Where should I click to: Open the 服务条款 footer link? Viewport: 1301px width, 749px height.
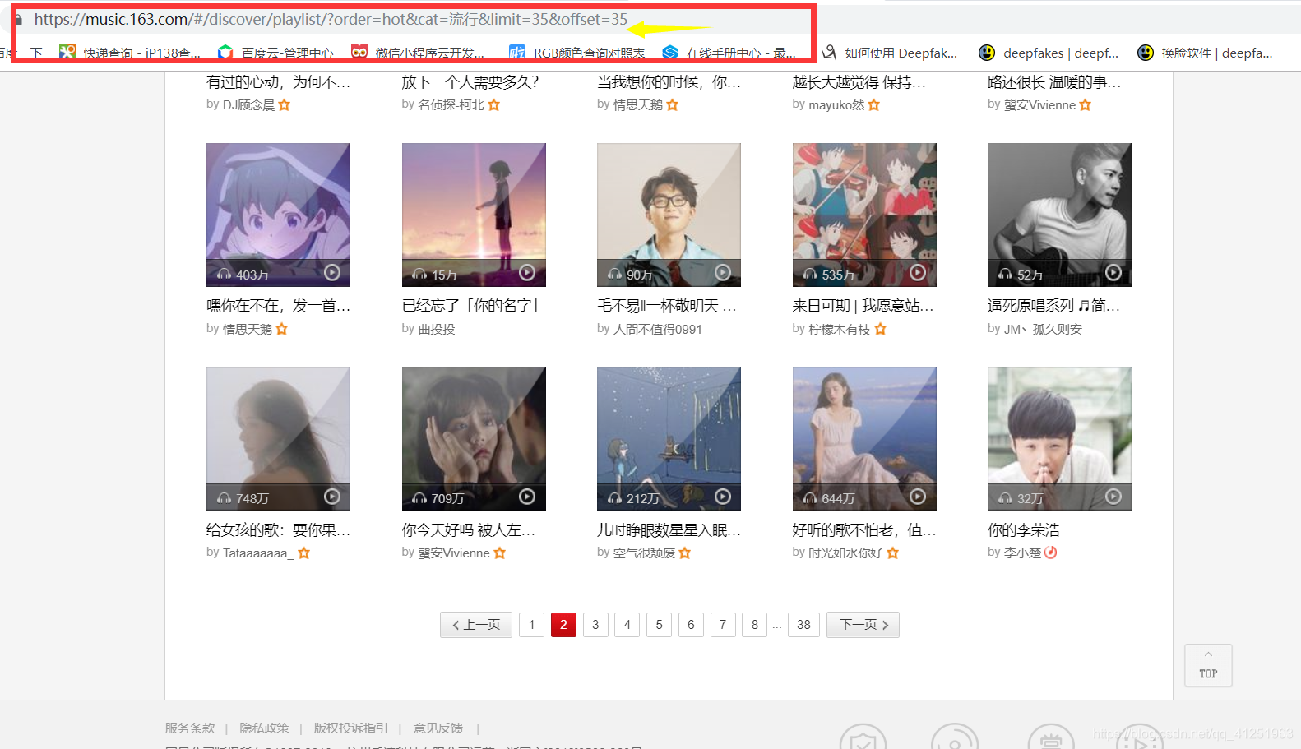coord(190,728)
